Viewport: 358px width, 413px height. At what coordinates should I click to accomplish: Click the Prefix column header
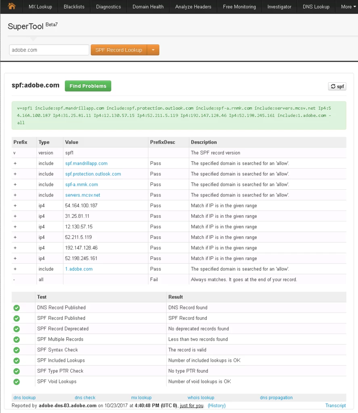tap(20, 142)
